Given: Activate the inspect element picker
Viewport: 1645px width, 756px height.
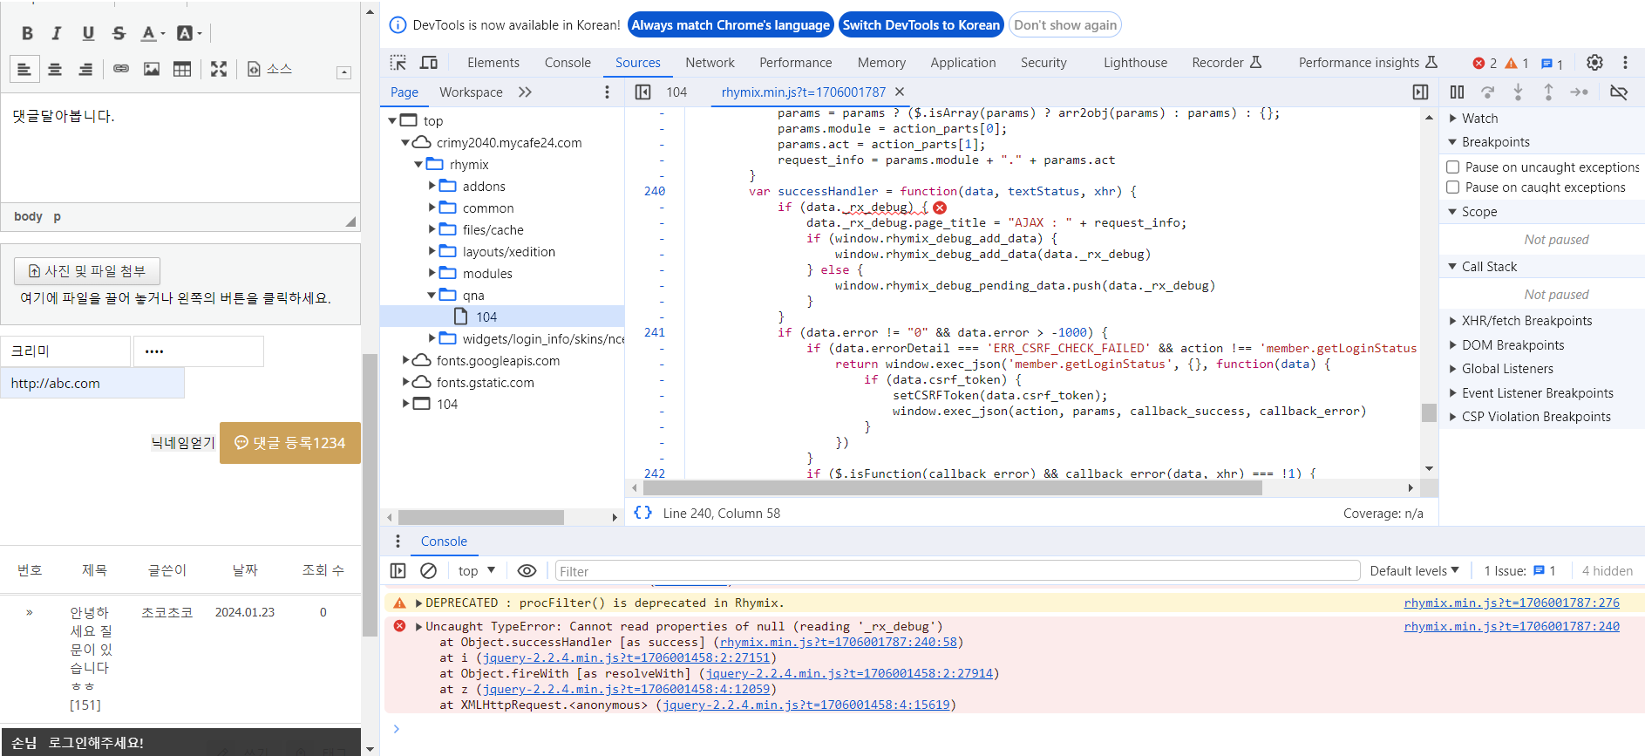Looking at the screenshot, I should [398, 63].
